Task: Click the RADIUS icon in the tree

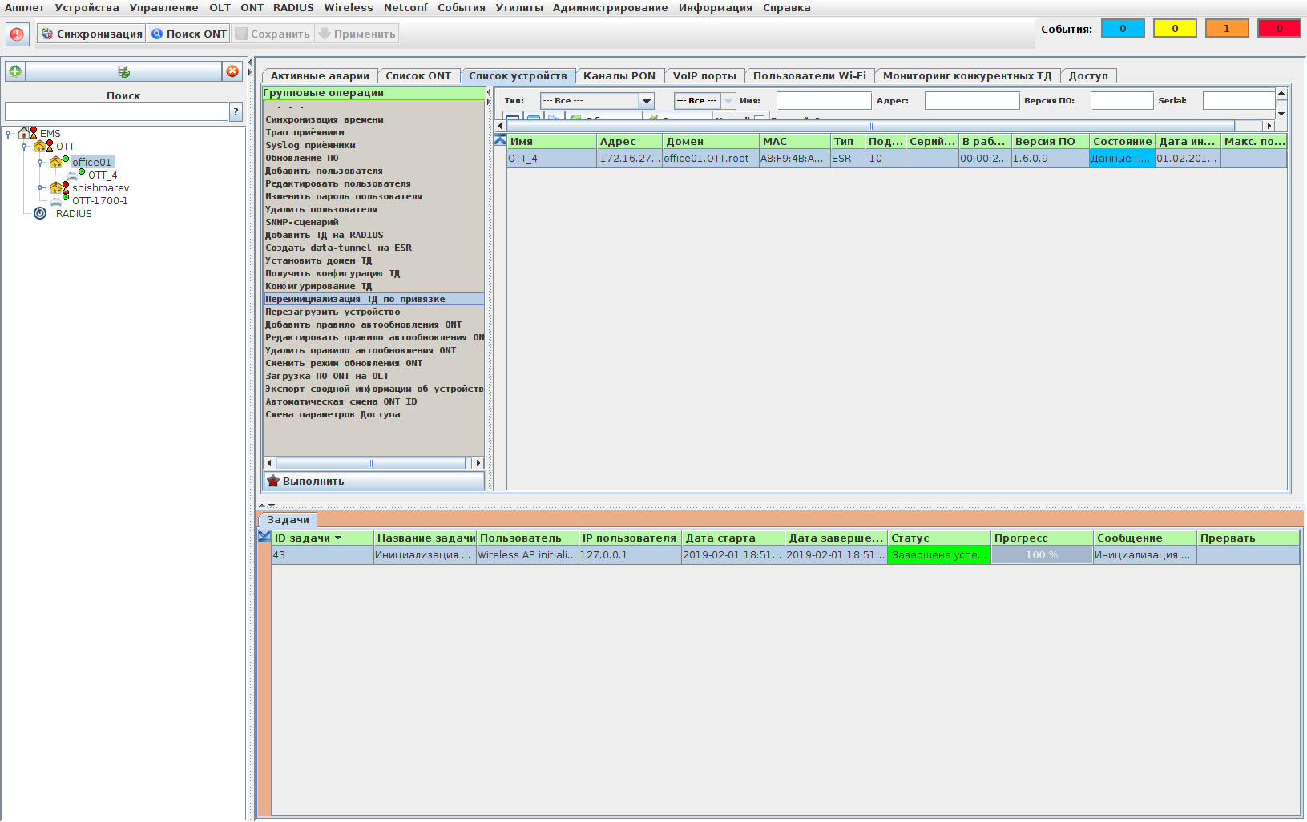Action: [40, 213]
